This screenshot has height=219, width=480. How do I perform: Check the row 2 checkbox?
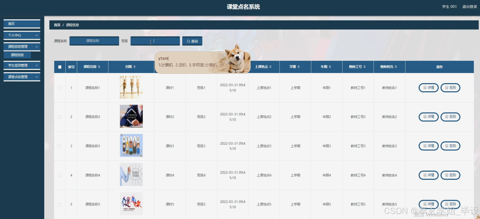coord(60,117)
